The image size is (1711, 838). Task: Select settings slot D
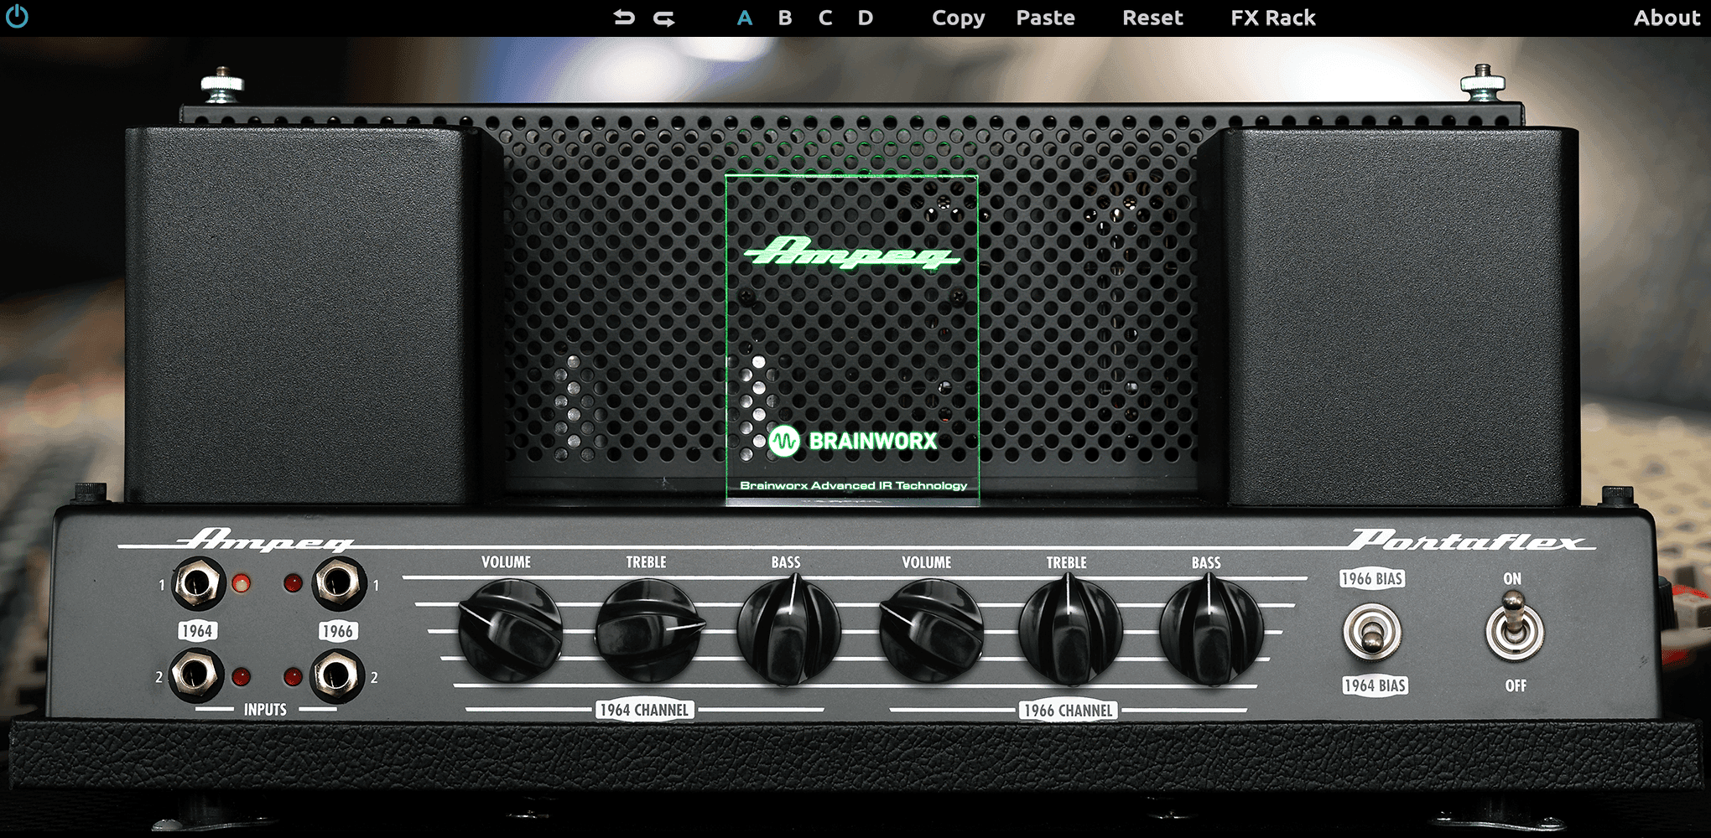pyautogui.click(x=866, y=18)
